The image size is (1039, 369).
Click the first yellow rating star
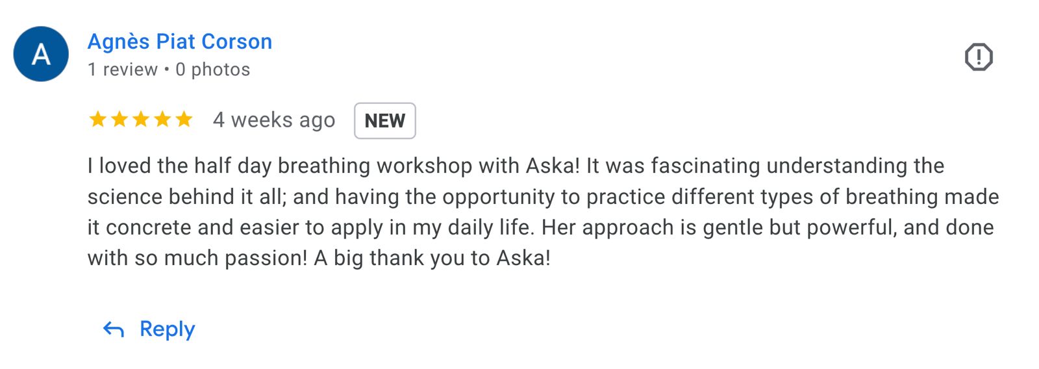(x=98, y=120)
